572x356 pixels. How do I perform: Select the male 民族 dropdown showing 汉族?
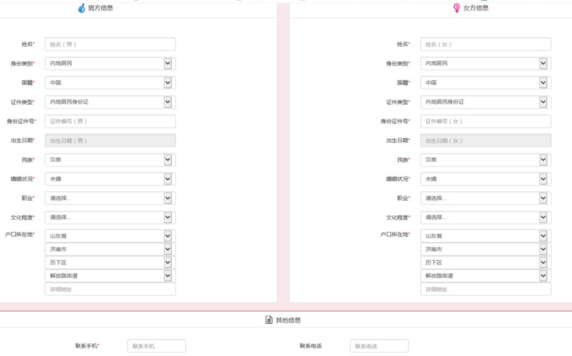coord(110,160)
